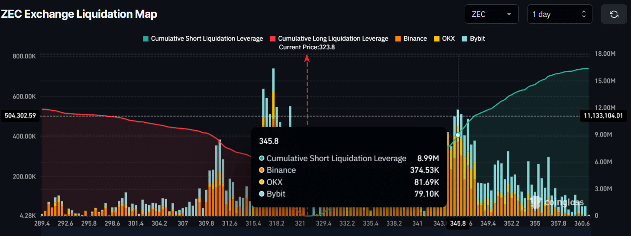Click the red arrowhead on the current price line
631x236 pixels.
point(307,58)
